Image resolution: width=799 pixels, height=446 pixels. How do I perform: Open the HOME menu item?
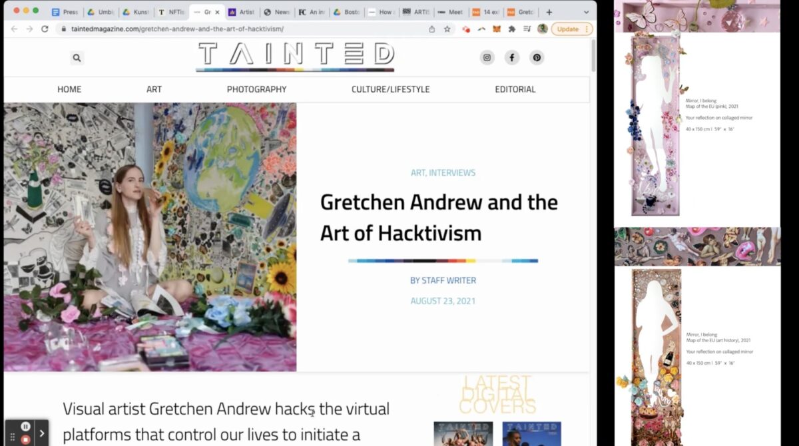point(69,89)
